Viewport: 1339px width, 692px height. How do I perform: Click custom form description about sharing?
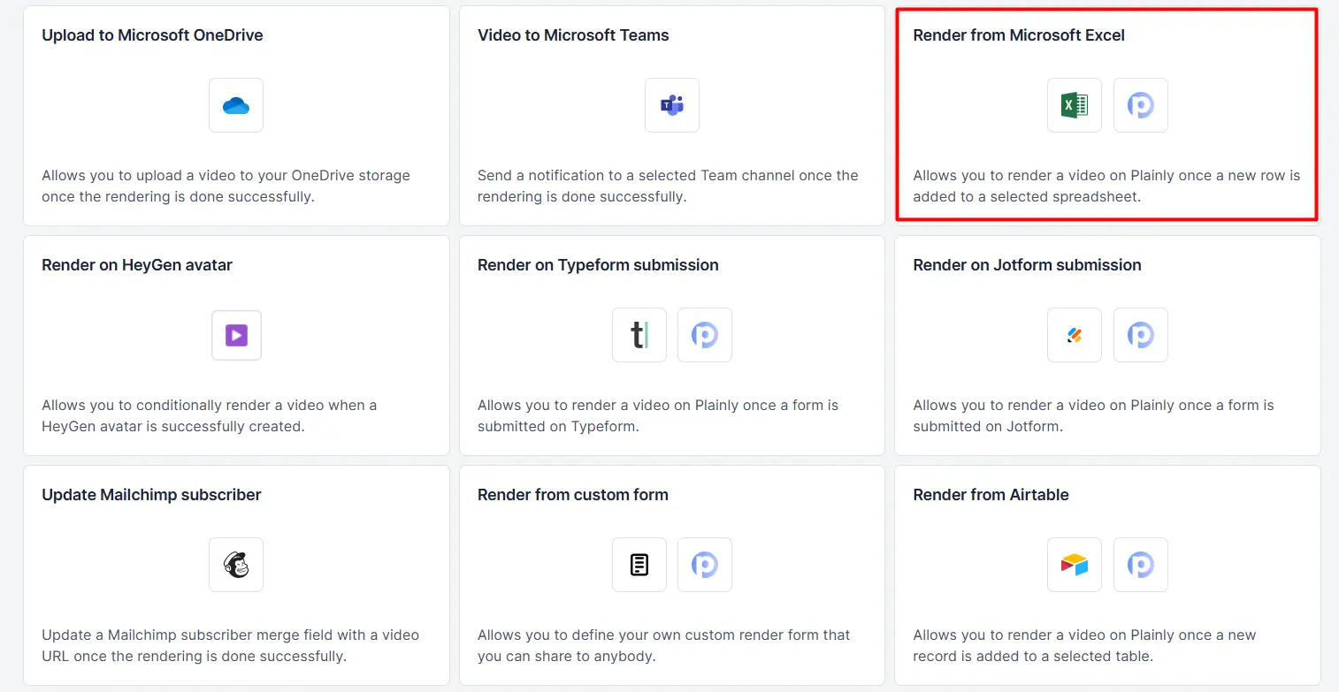[663, 645]
